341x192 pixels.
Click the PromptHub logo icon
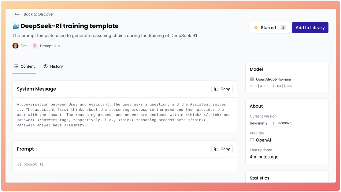pyautogui.click(x=34, y=46)
